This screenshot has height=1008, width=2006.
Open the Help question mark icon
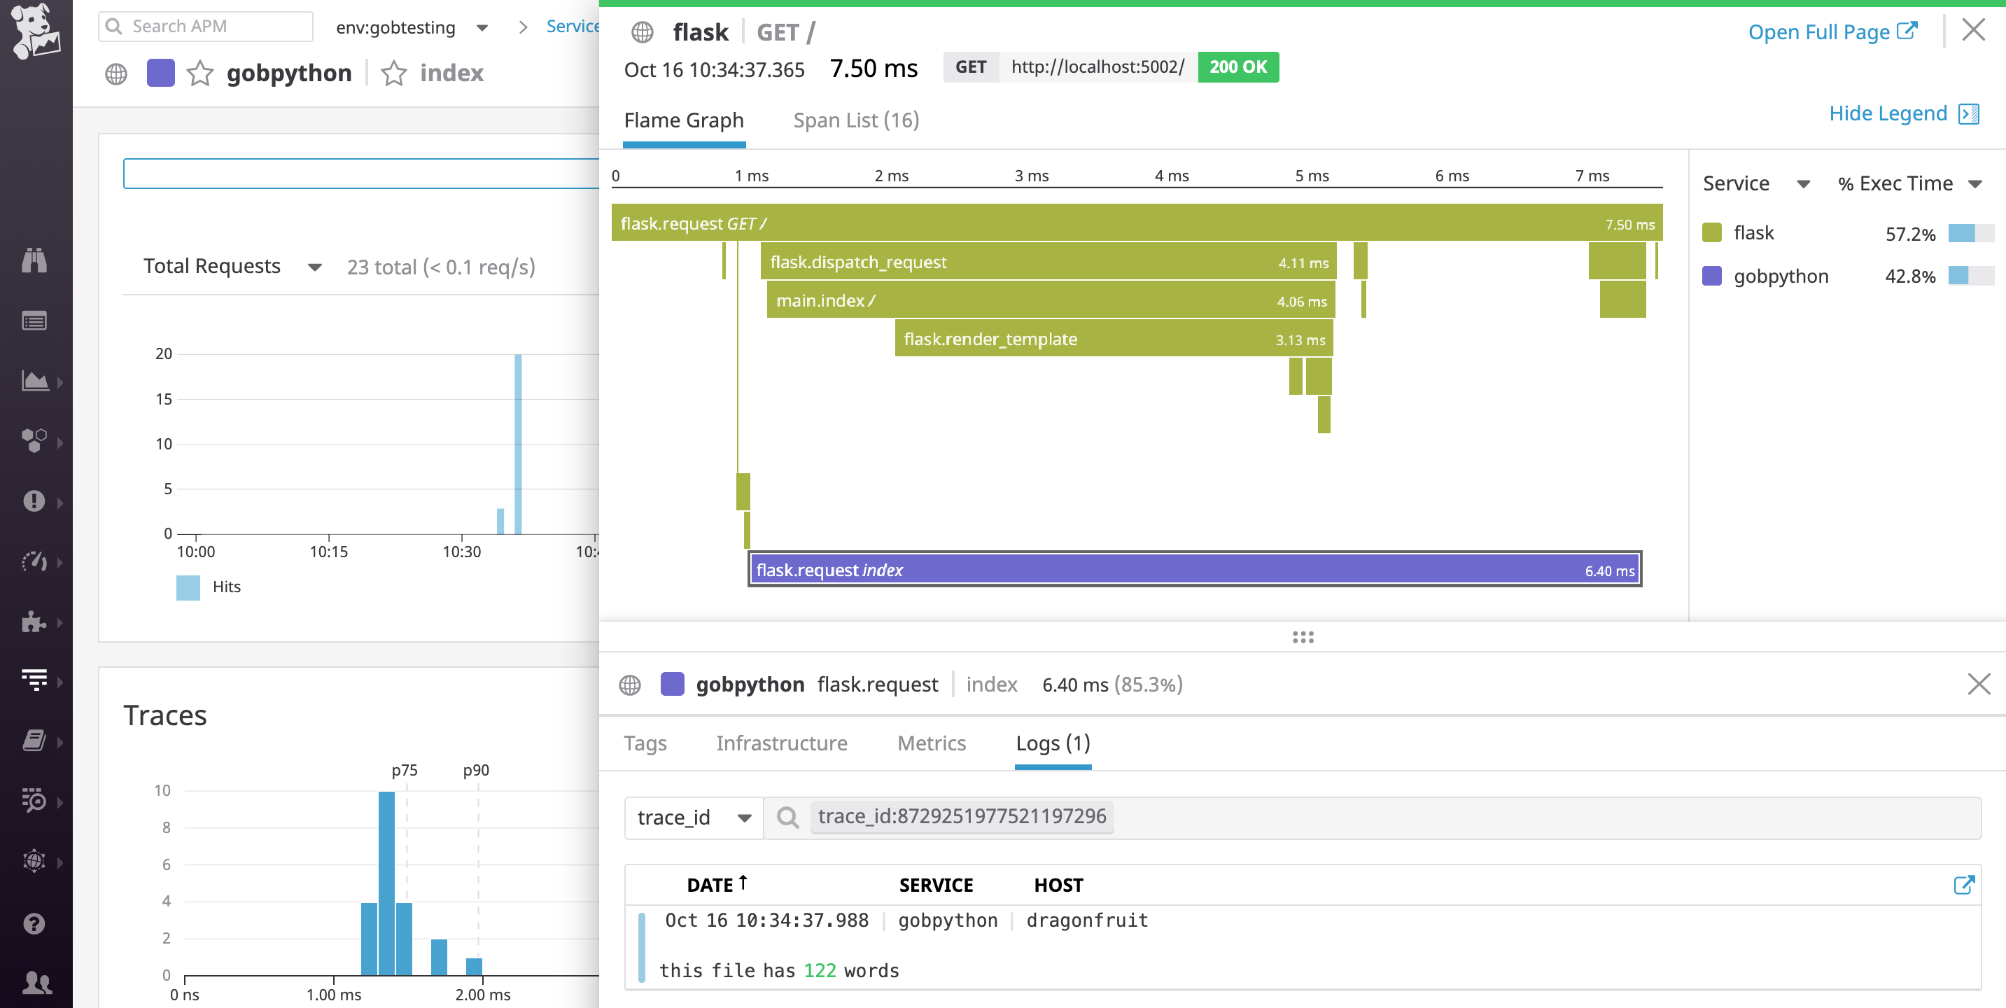click(x=34, y=924)
